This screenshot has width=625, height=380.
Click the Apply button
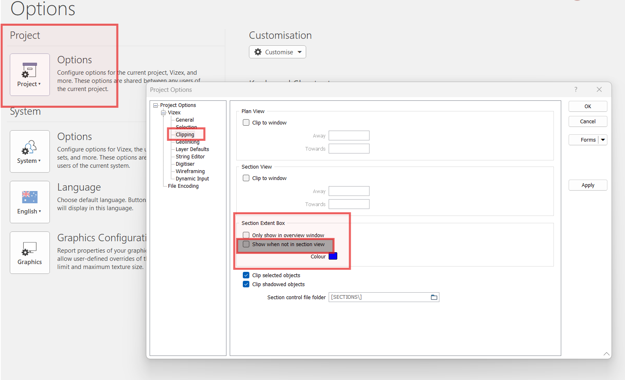pos(587,185)
